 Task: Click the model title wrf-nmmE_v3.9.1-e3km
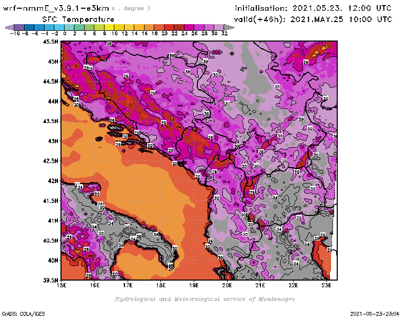(x=56, y=8)
